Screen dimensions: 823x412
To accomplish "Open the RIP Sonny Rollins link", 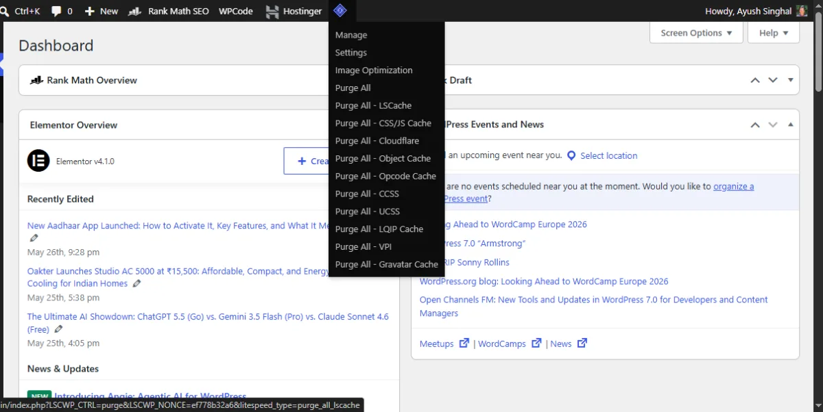I will [x=475, y=263].
